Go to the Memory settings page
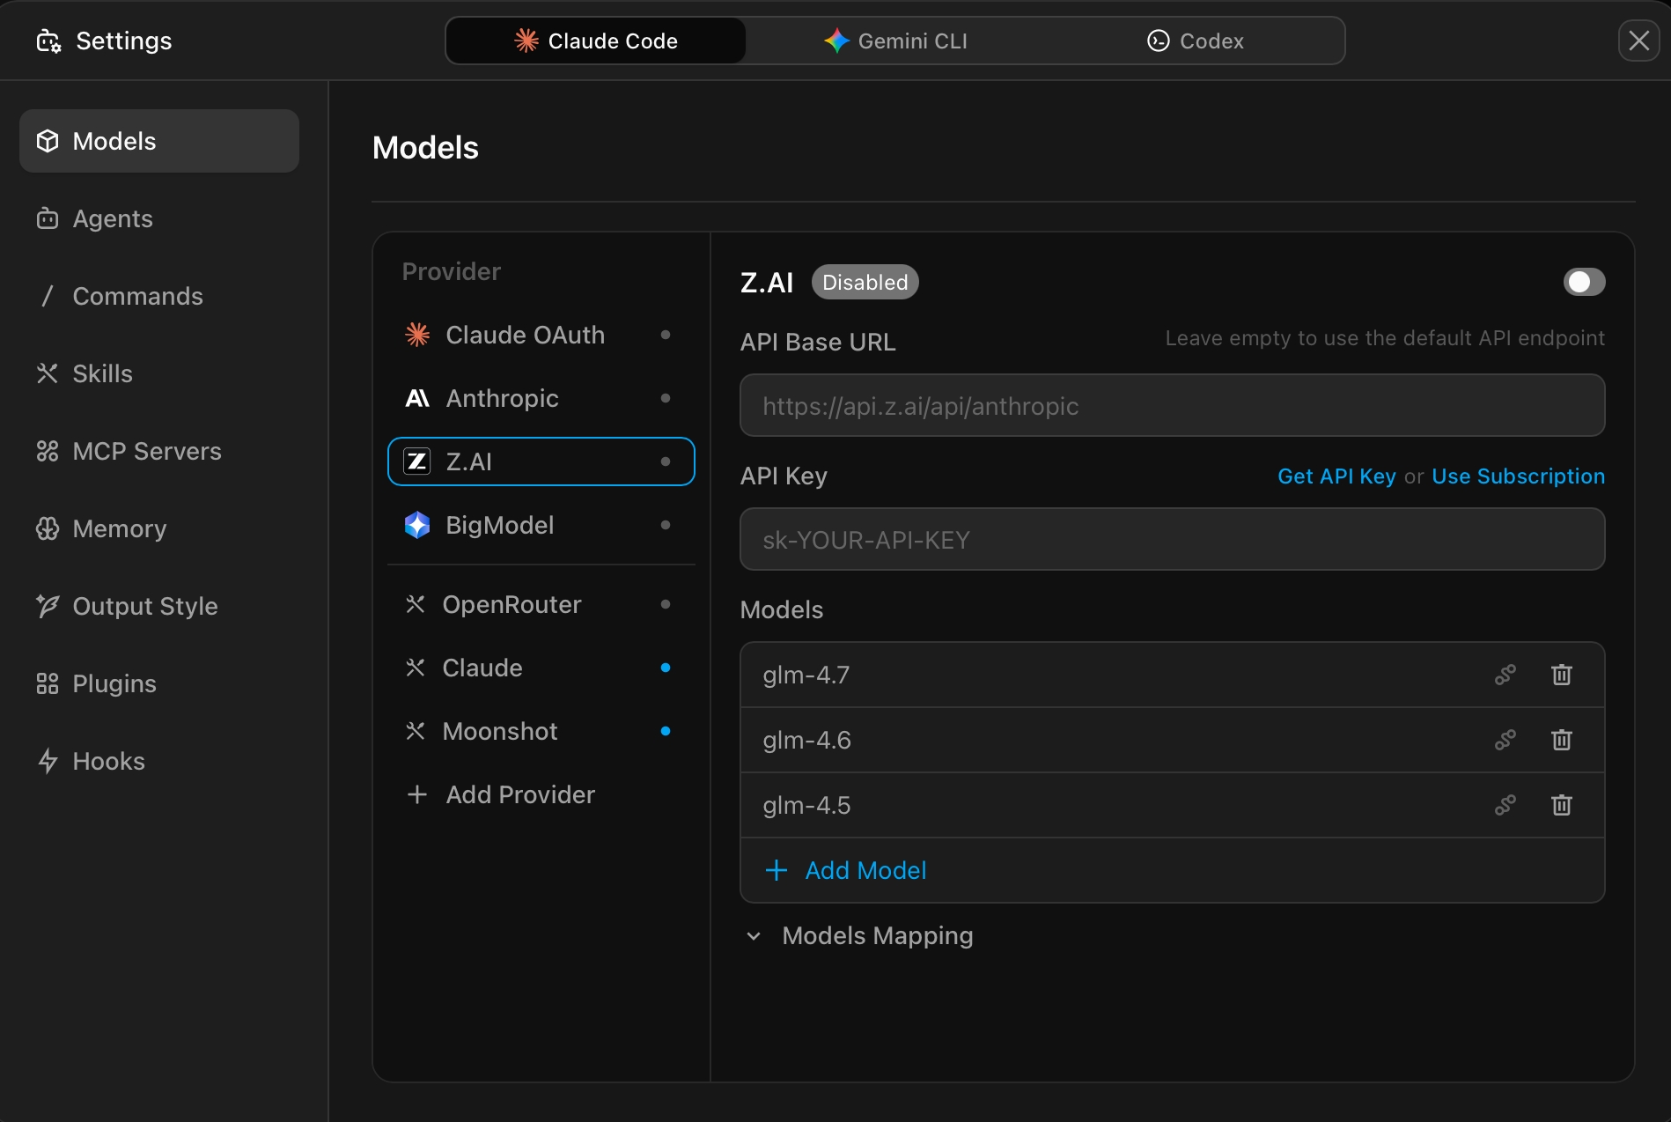 pos(119,528)
